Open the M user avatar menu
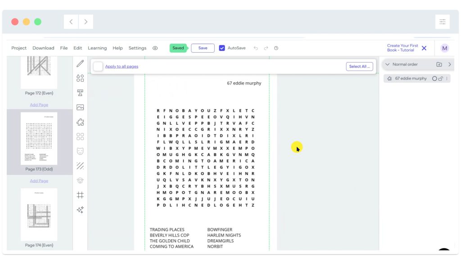This screenshot has height=264, width=461. (444, 48)
